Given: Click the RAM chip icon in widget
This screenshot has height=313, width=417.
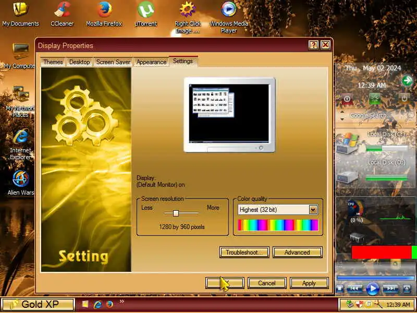Looking at the screenshot, I should point(357,237).
